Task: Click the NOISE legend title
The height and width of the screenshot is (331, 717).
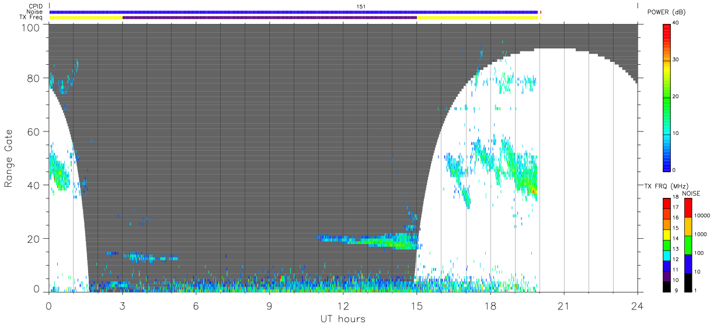Action: point(691,193)
